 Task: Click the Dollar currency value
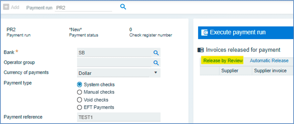(x=85, y=73)
